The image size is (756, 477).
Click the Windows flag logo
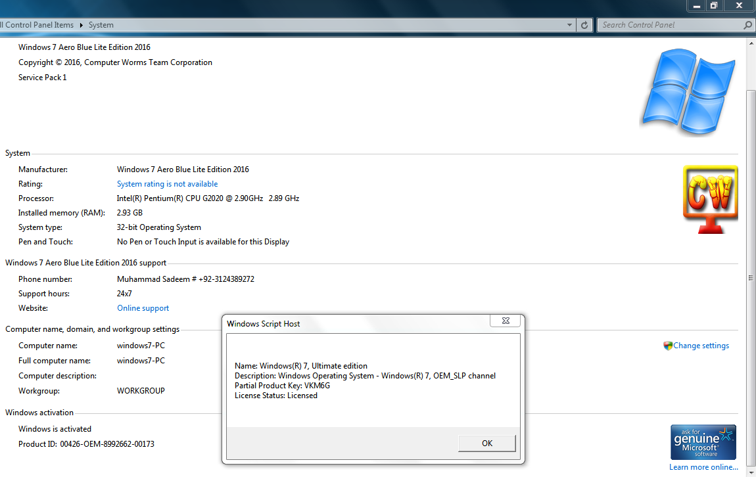pos(689,91)
